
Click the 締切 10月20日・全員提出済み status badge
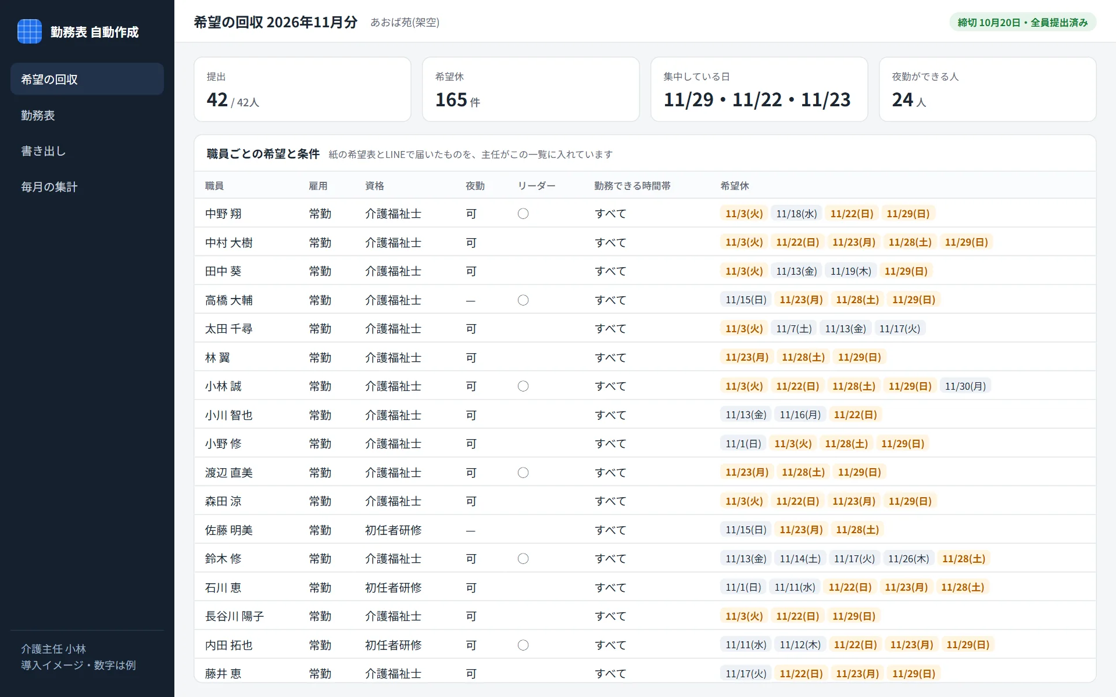click(x=1022, y=22)
